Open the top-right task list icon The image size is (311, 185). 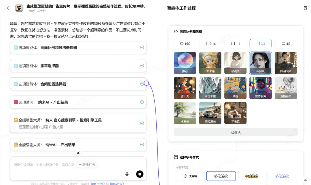305,8
